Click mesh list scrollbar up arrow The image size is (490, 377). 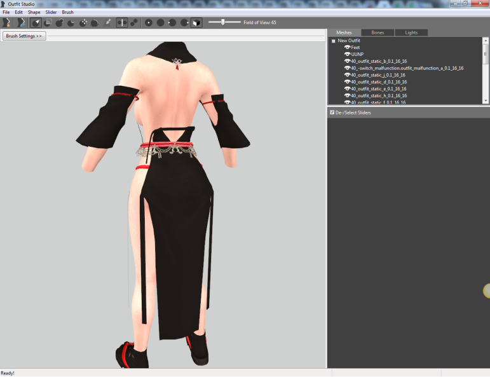coord(486,41)
